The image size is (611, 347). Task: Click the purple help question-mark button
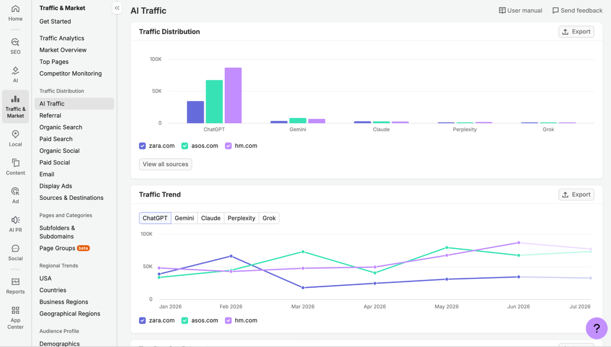point(596,328)
